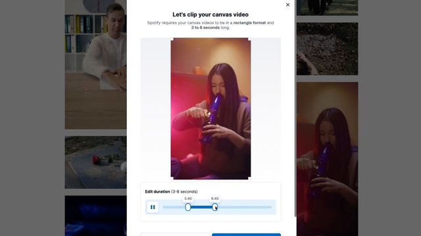Click the white secondary button below the slider
This screenshot has width=421, height=236.
(x=174, y=235)
